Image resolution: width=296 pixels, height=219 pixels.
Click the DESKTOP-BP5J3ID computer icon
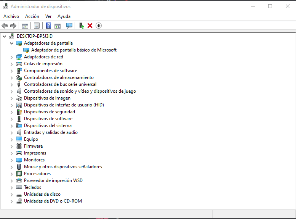pyautogui.click(x=12, y=36)
